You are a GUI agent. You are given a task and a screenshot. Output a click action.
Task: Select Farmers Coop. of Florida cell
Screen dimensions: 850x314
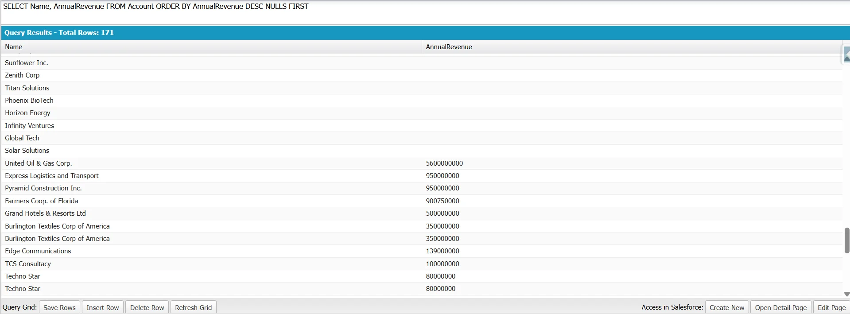[x=211, y=201]
